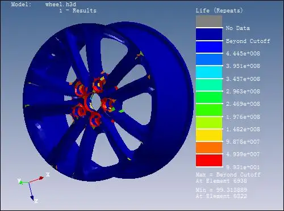Pick the green 1.976e+008 legend band
This screenshot has height=211, width=284.
click(209, 110)
